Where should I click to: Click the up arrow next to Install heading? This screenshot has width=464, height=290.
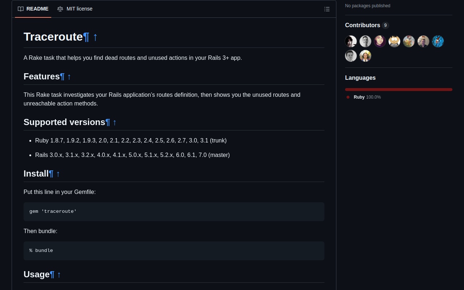[x=58, y=174]
